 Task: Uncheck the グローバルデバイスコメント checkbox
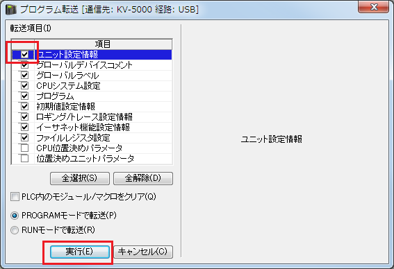(24, 65)
